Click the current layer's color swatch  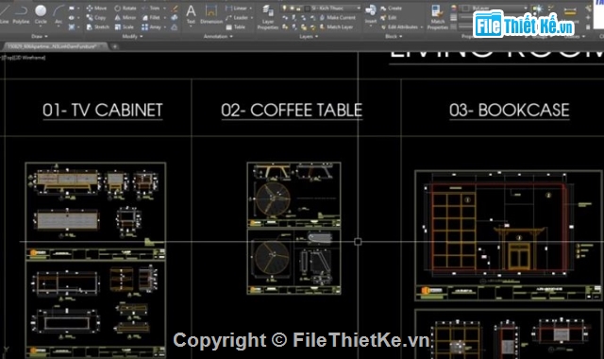click(307, 8)
